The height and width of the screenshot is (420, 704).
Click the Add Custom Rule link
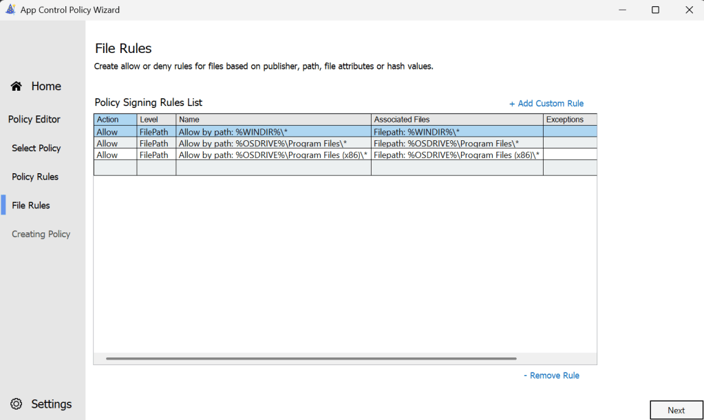tap(546, 103)
